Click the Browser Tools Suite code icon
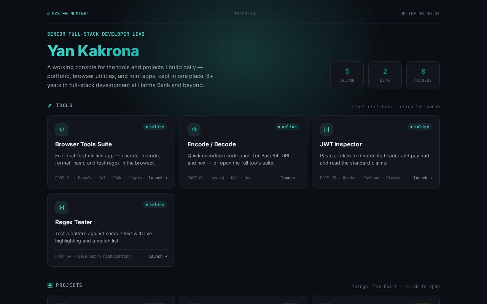The image size is (487, 304). (x=62, y=130)
